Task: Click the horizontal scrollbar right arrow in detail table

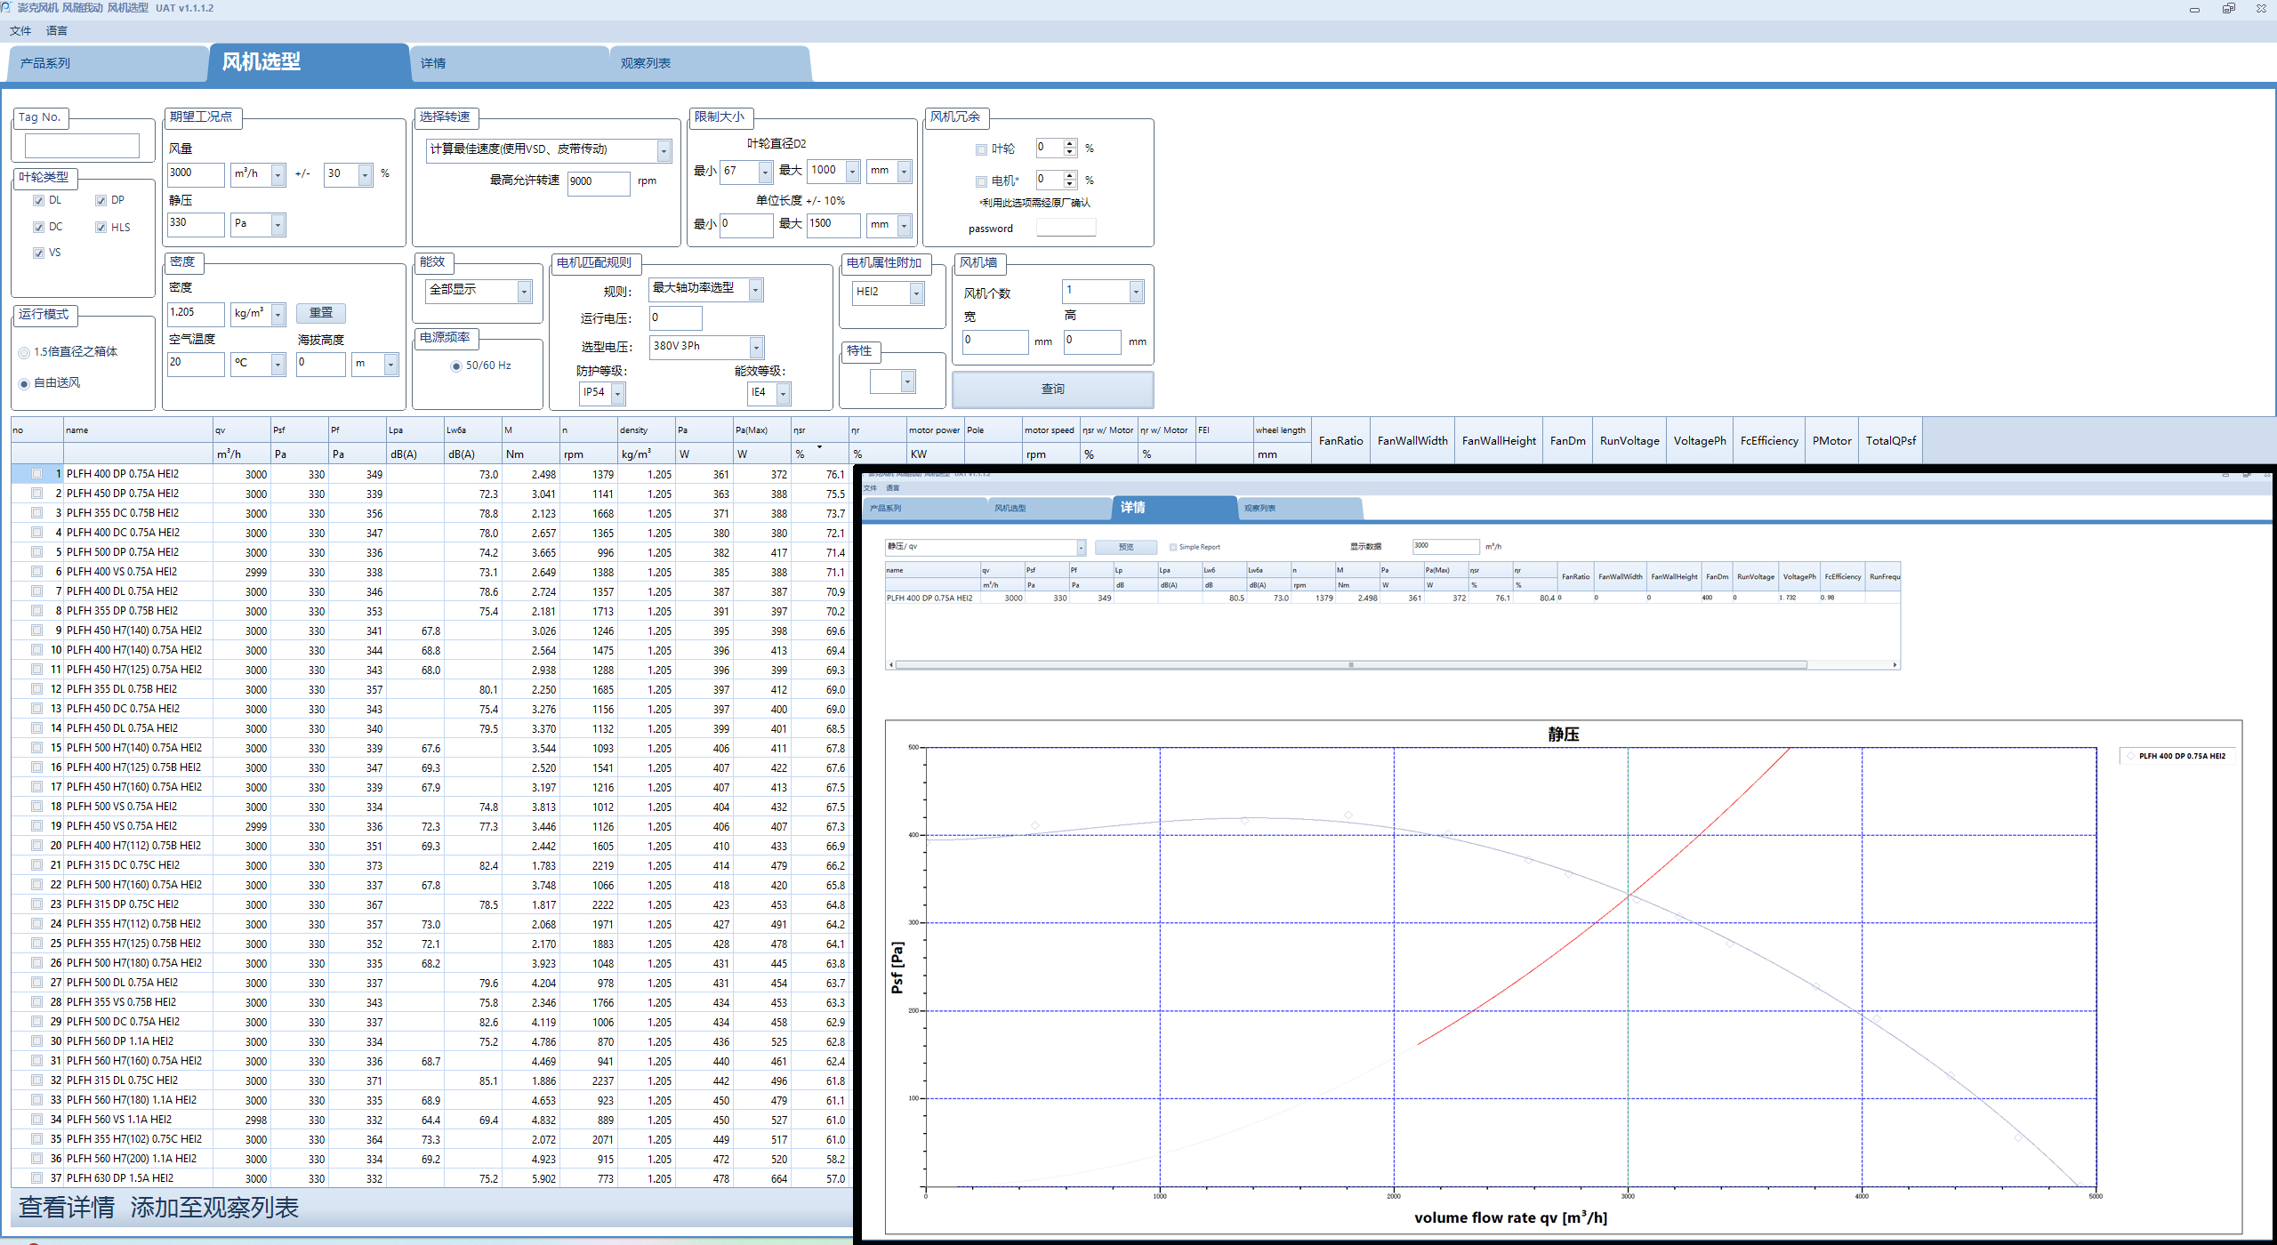Action: click(1895, 664)
